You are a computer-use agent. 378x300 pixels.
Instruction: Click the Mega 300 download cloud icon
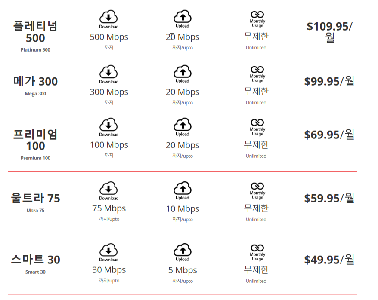click(x=108, y=71)
